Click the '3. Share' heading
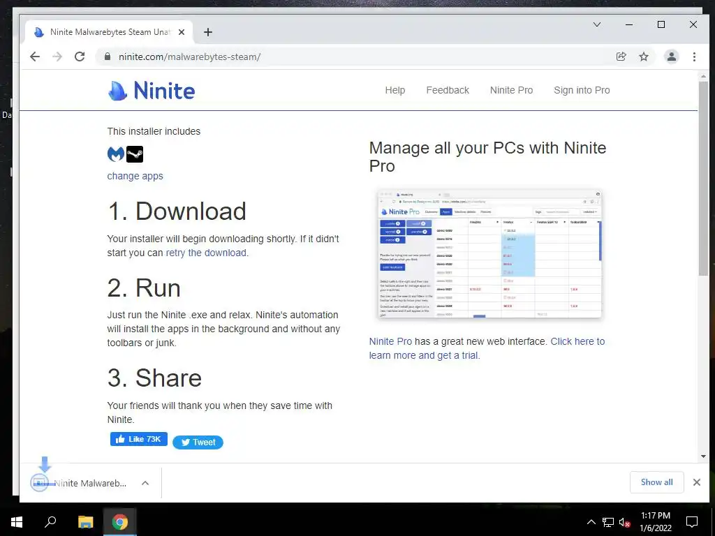 154,378
